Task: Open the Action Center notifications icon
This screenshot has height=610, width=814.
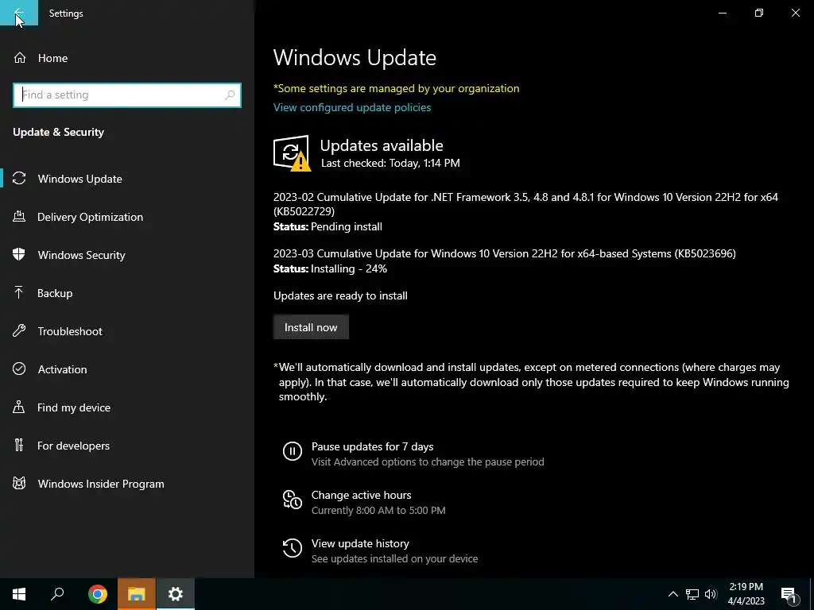Action: click(x=789, y=594)
